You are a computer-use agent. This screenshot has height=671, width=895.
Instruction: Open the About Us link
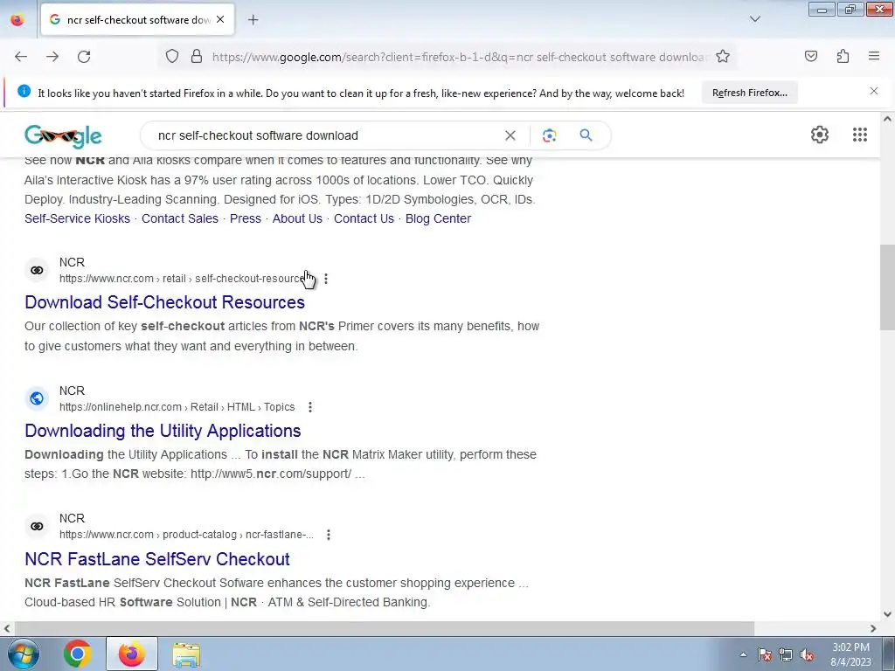coord(297,218)
